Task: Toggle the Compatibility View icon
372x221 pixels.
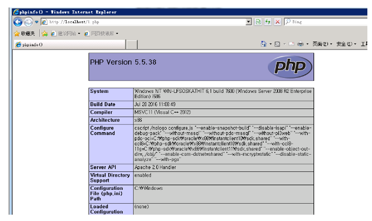Action: point(258,22)
